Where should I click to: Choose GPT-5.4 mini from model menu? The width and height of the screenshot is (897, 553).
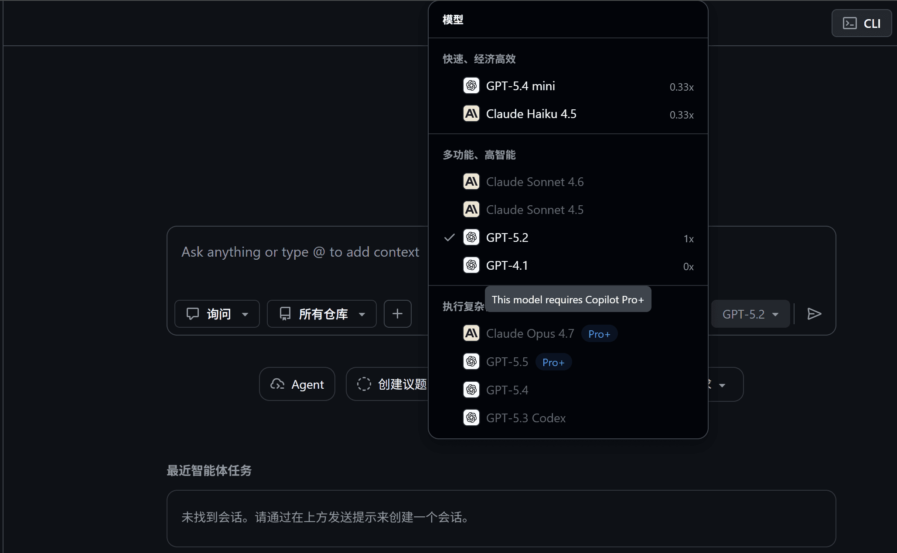tap(568, 86)
